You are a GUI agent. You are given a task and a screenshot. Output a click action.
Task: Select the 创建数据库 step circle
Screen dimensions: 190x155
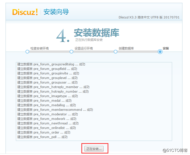116,51
